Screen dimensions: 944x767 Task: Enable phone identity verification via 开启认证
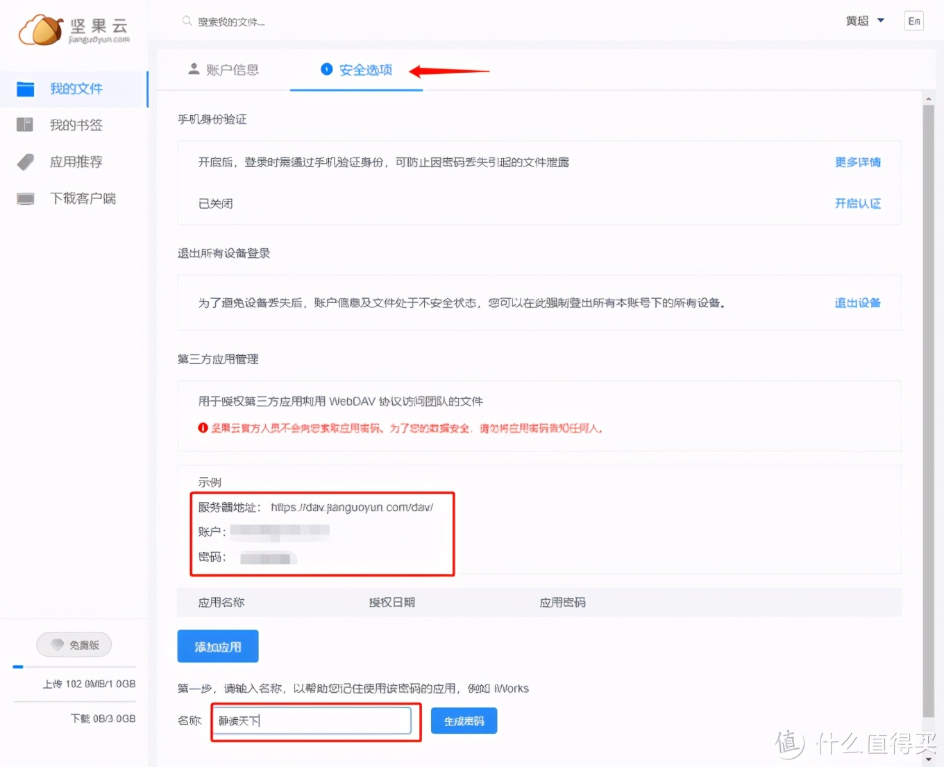click(x=858, y=203)
